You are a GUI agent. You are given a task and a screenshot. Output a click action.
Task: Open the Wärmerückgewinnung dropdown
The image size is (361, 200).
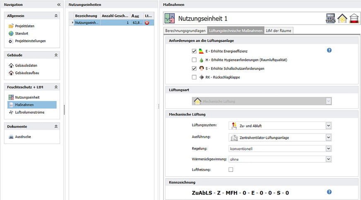click(328, 159)
